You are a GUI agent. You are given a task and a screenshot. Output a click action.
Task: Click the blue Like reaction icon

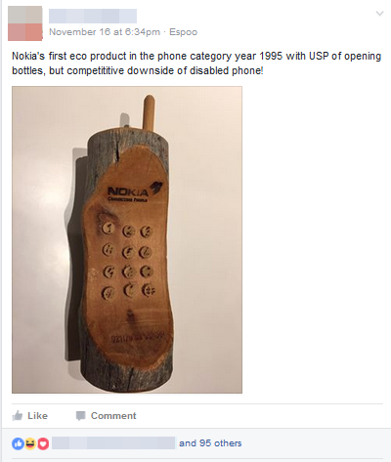(18, 443)
